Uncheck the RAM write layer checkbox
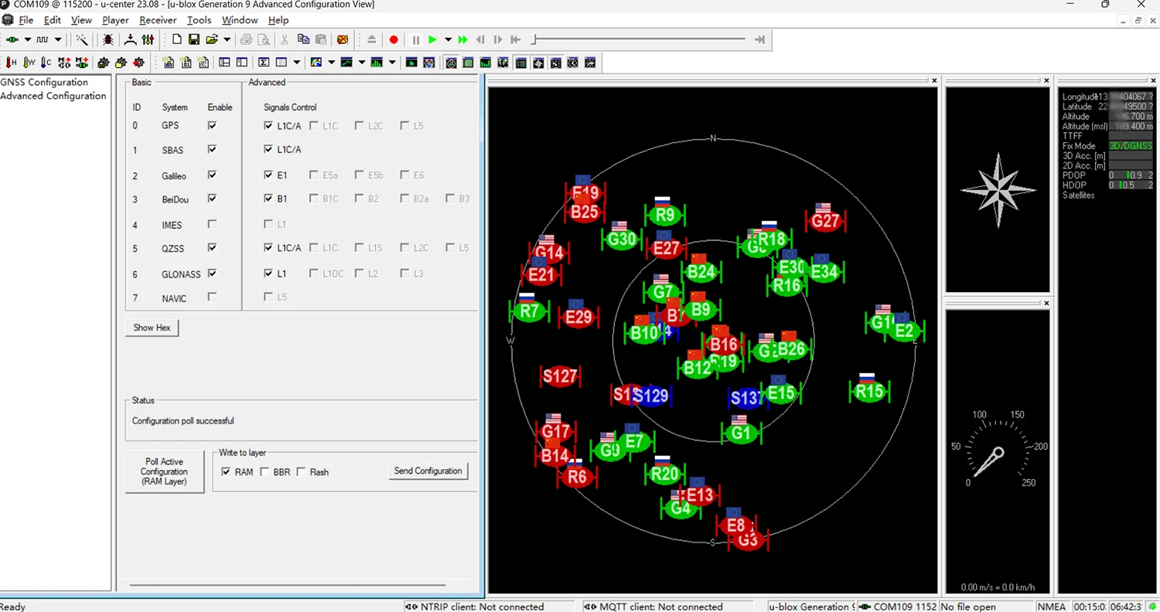 point(226,471)
